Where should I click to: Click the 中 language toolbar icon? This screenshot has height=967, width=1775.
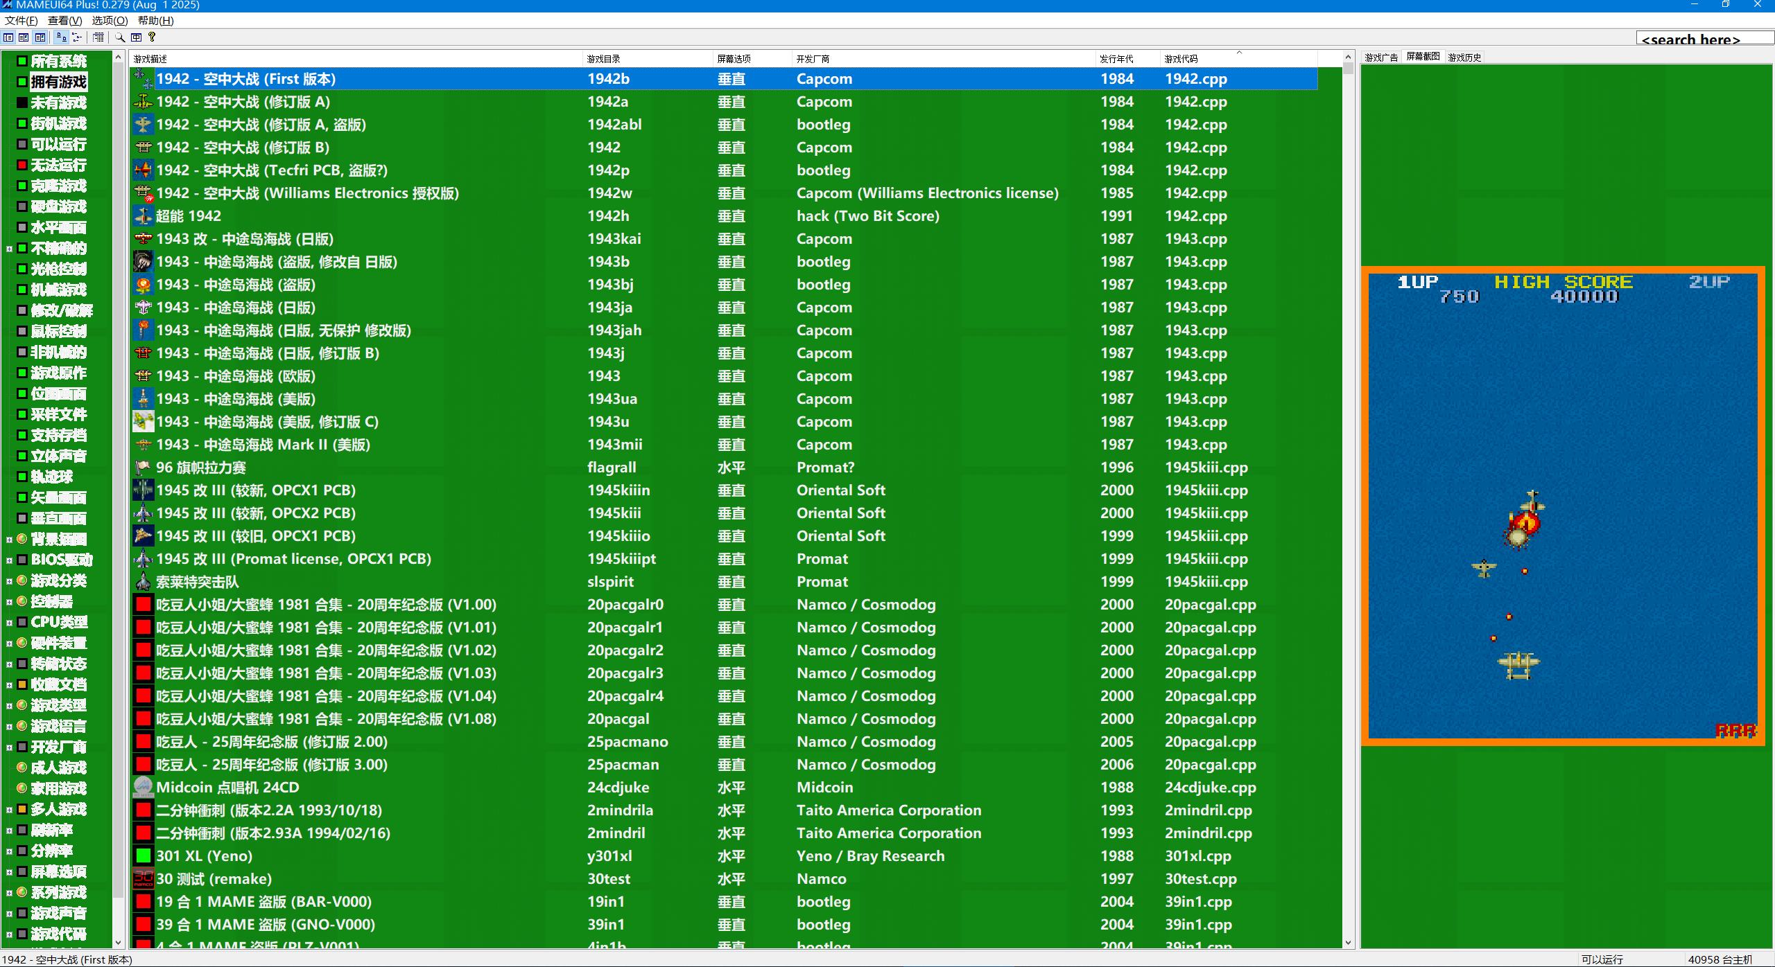click(136, 37)
